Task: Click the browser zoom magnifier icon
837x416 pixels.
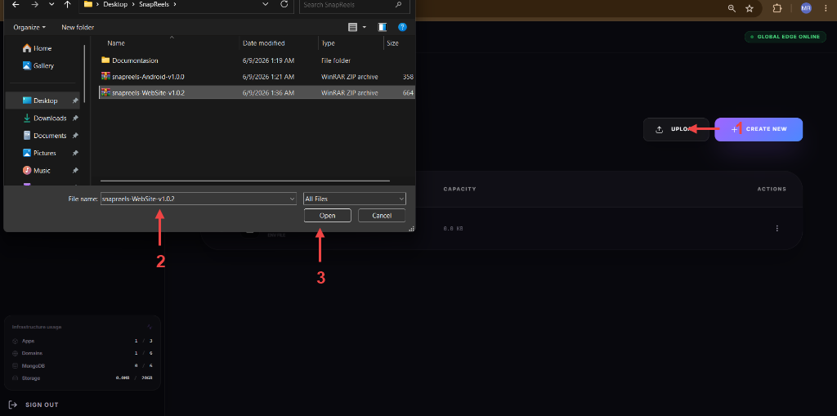Action: (732, 8)
